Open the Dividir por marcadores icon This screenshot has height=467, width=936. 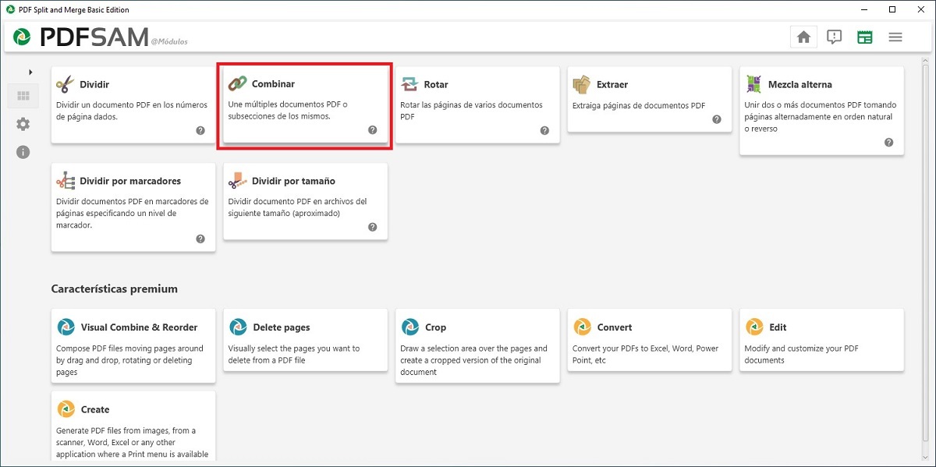click(x=66, y=181)
